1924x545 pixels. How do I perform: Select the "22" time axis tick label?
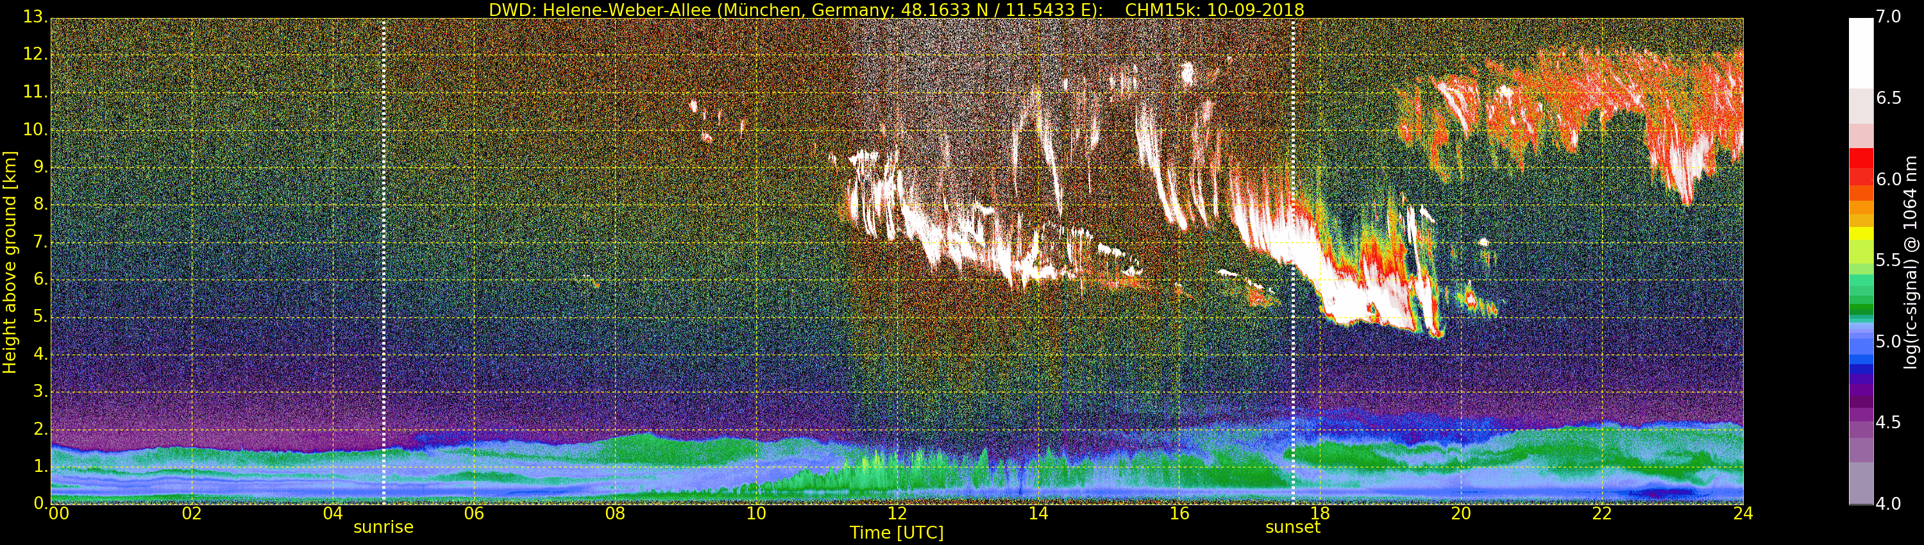[x=1602, y=514]
